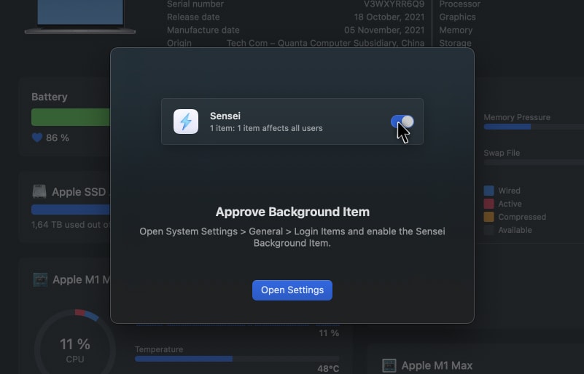Click '1 item: 1 item affects all users' text

pos(266,128)
